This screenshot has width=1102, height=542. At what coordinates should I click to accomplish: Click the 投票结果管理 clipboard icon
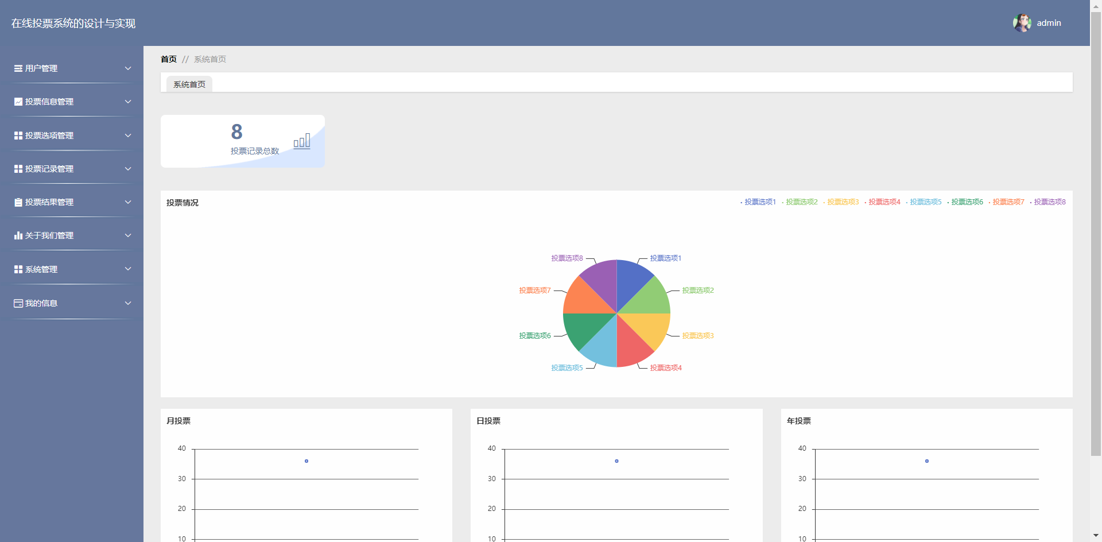tap(18, 202)
